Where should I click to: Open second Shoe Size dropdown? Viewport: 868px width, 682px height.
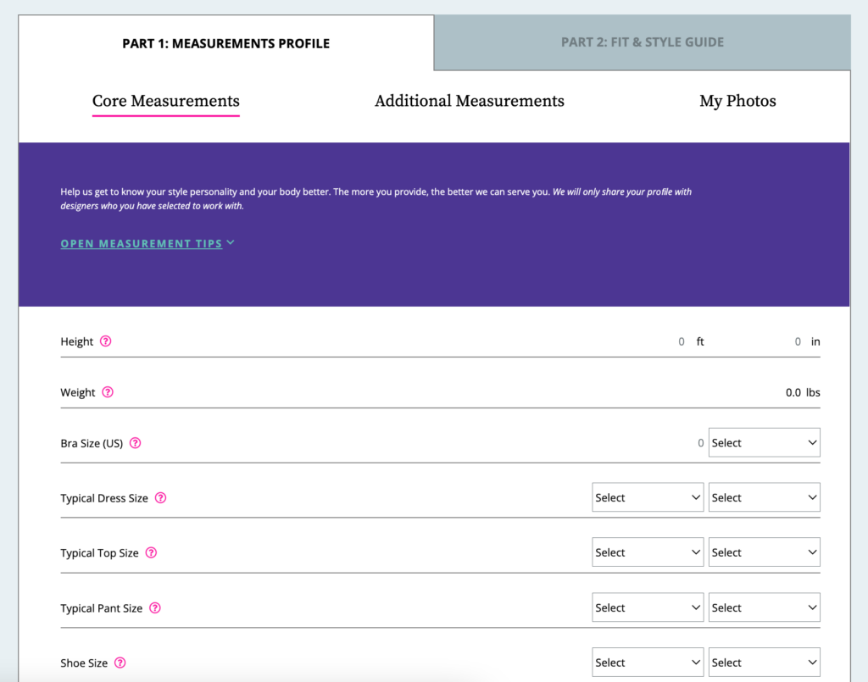pyautogui.click(x=764, y=662)
